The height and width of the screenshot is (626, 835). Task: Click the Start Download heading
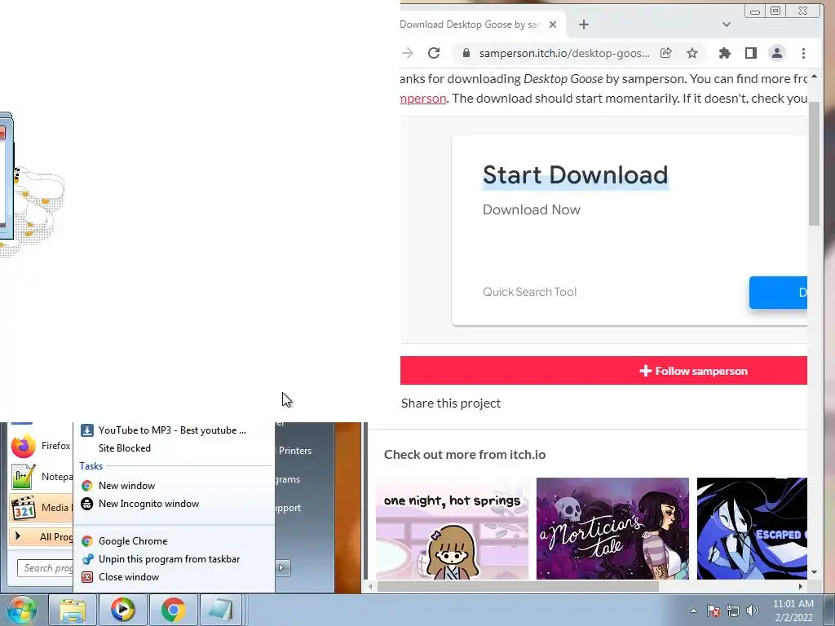tap(575, 175)
